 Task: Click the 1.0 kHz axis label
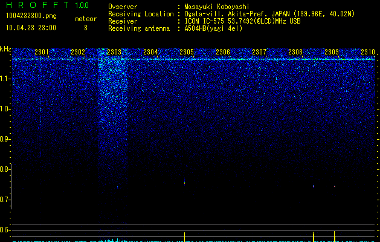pos(5,109)
